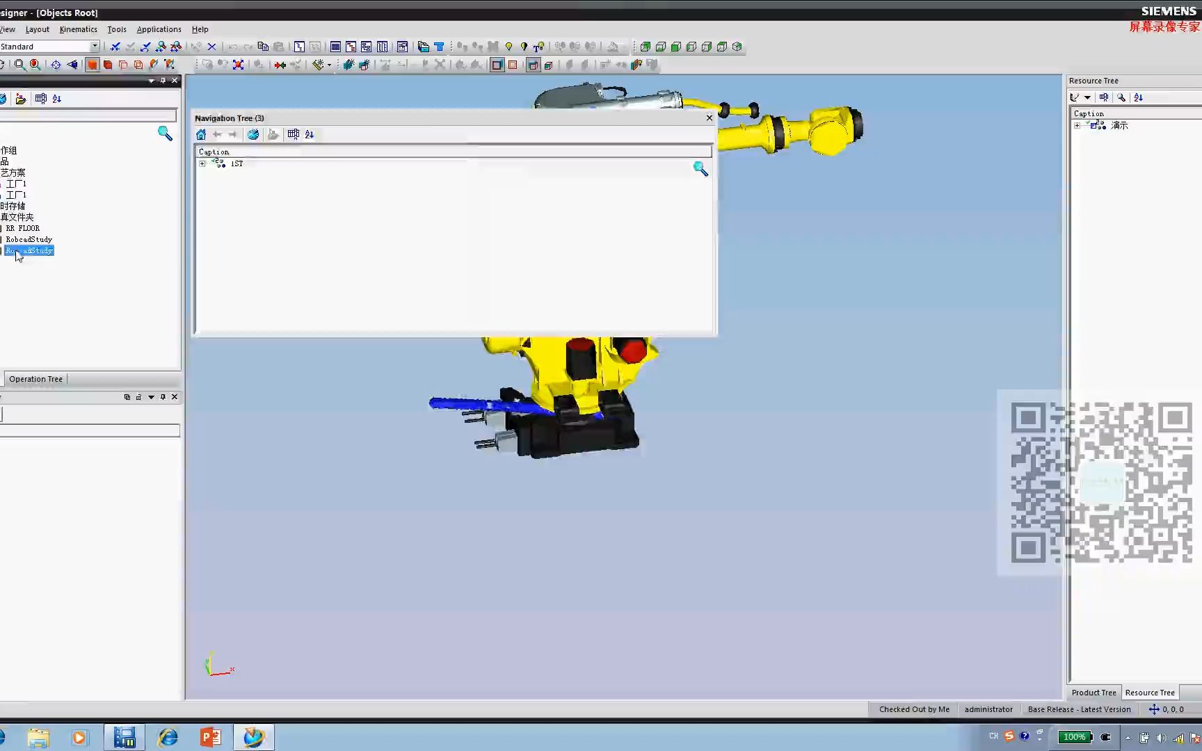Click the globe refresh icon in Navigation Tree
Viewport: 1202px width, 751px height.
click(x=253, y=134)
